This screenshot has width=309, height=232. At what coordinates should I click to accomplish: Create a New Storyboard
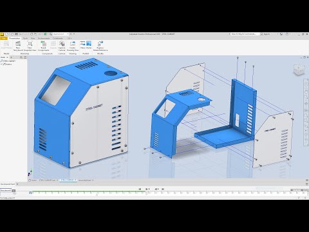(x=18, y=46)
